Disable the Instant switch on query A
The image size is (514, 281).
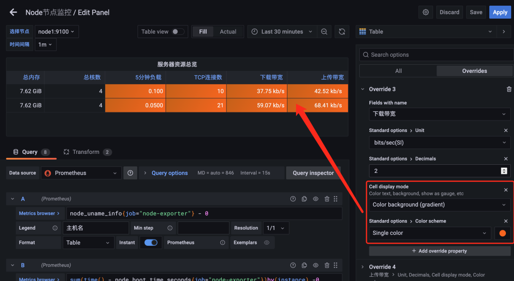(151, 242)
